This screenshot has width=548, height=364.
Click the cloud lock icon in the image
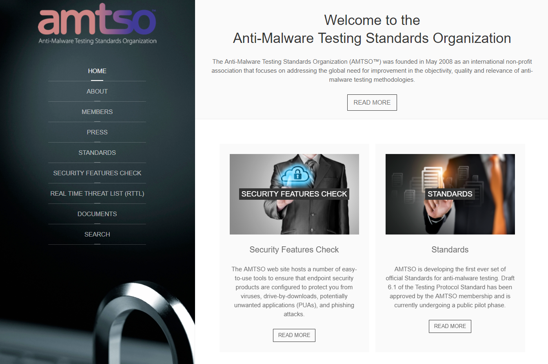[297, 174]
